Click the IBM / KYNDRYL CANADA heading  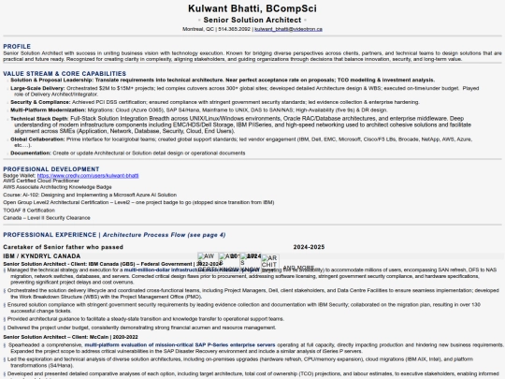(42, 256)
